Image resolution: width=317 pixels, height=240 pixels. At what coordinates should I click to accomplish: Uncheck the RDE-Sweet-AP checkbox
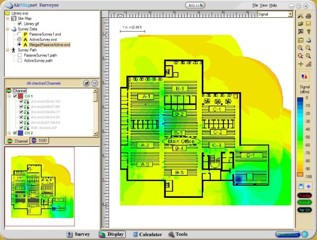click(21, 128)
